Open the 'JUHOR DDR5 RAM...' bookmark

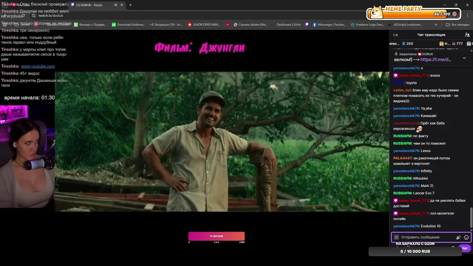point(204,24)
